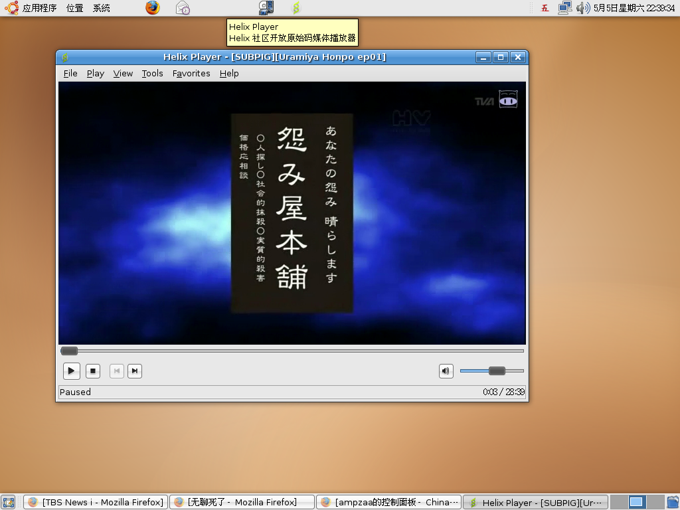The width and height of the screenshot is (680, 510).
Task: Skip to the previous clip
Action: (x=116, y=371)
